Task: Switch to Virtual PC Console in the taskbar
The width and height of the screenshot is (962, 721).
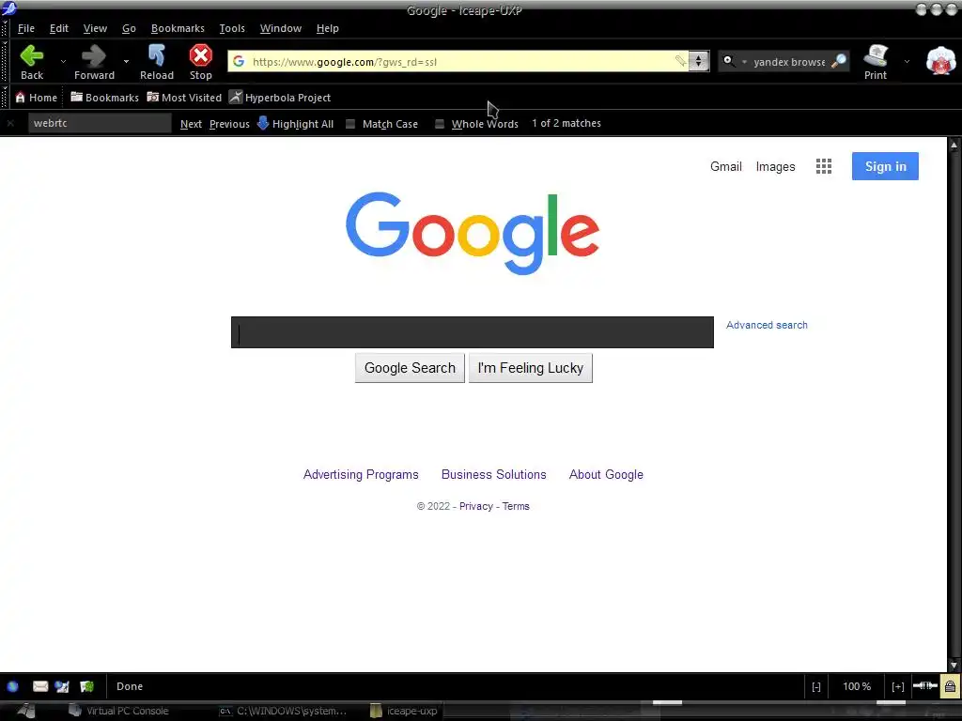Action: [x=118, y=712]
